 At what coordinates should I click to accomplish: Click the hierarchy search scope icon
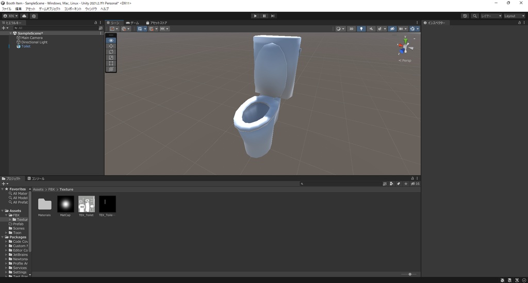101,28
